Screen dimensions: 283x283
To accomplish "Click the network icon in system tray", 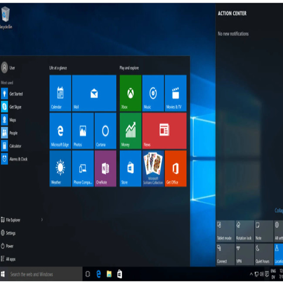I will (256, 274).
